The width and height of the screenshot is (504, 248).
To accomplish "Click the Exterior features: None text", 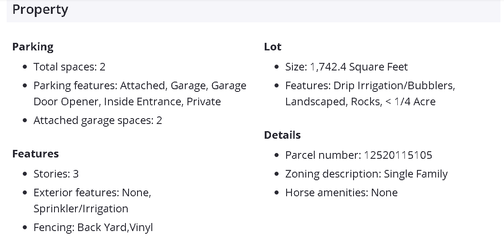I will [x=92, y=193].
